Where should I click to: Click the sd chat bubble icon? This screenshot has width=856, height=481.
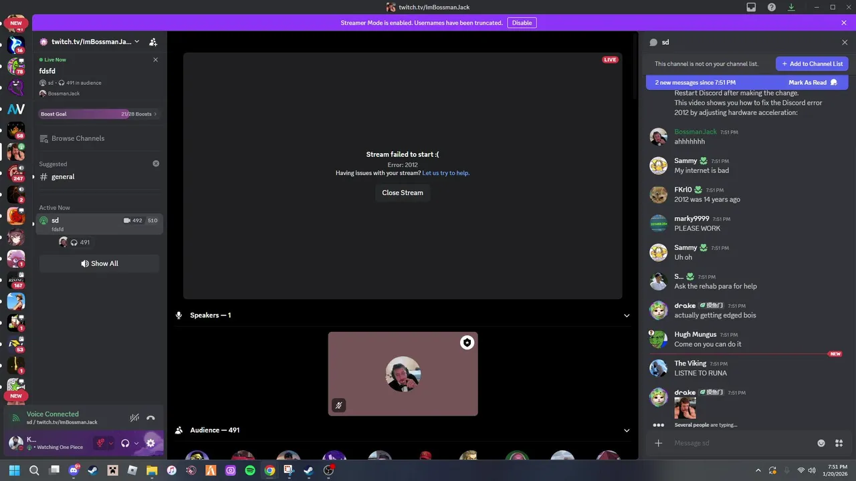653,42
